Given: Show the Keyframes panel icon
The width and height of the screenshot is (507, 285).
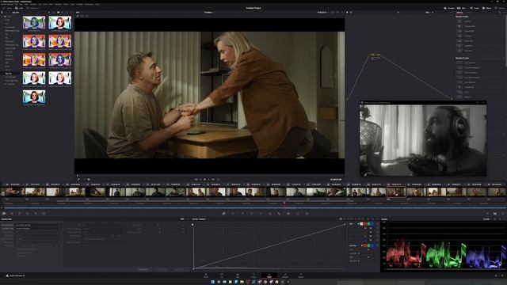Looking at the screenshot, I should (x=487, y=213).
